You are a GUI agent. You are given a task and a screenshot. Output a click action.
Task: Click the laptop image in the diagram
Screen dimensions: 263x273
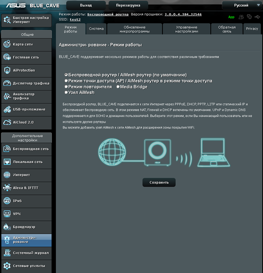click(214, 152)
